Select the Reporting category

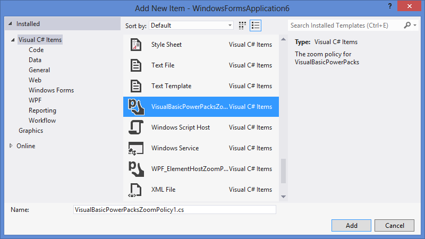[x=42, y=110]
